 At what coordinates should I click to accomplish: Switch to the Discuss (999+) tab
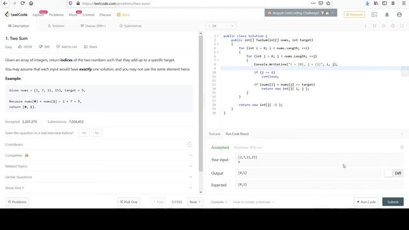[x=93, y=26]
